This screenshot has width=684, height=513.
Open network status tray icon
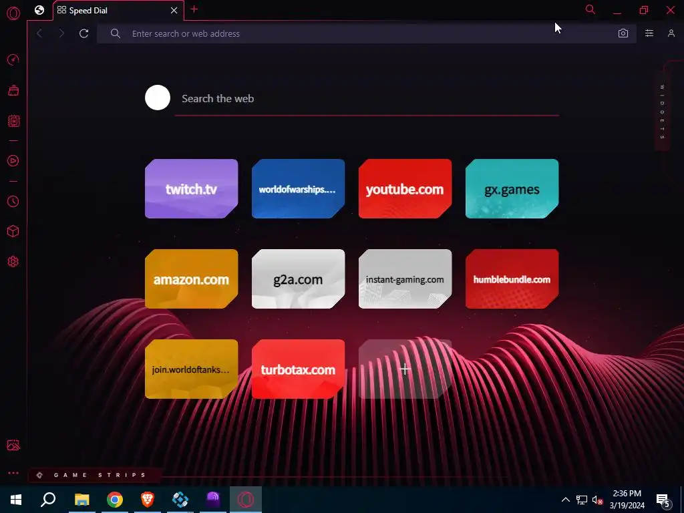tap(582, 500)
